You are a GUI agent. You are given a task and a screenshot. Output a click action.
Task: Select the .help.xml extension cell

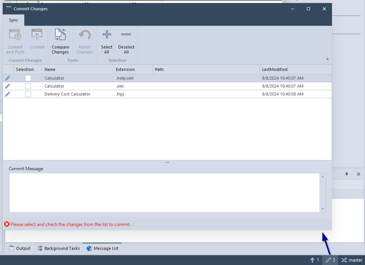133,78
